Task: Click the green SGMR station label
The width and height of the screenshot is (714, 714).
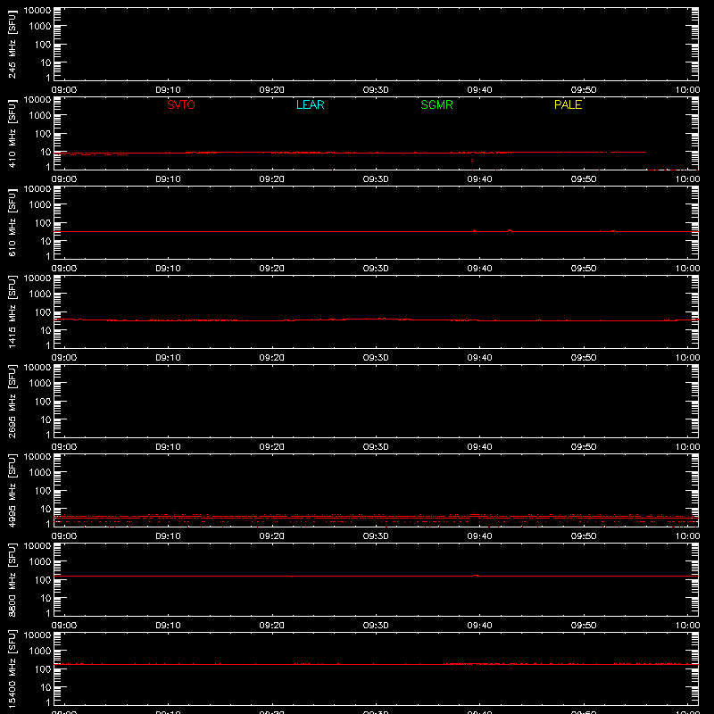Action: coord(436,104)
